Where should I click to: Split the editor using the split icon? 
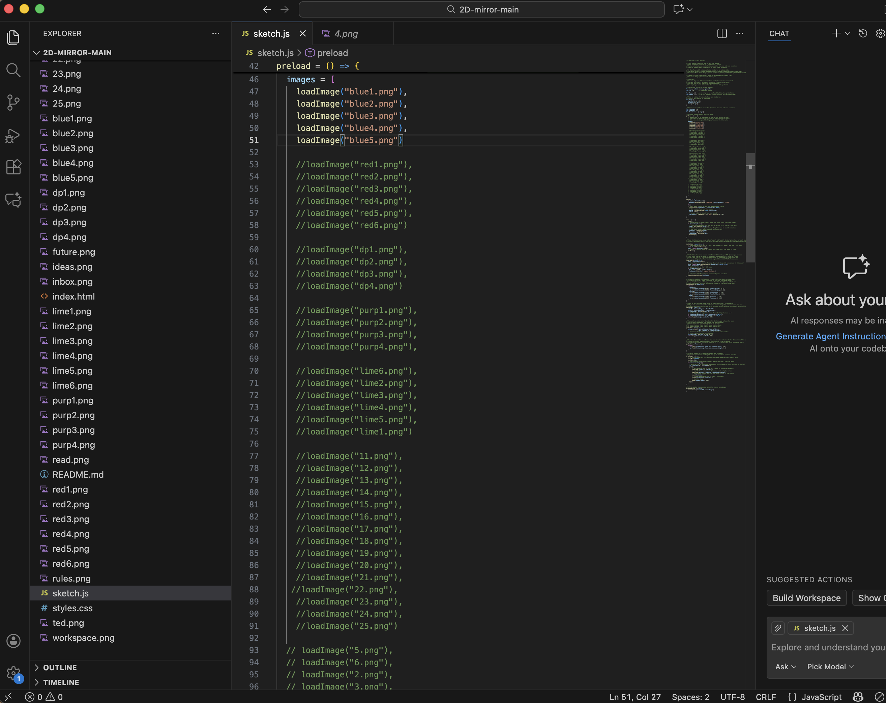click(x=722, y=33)
